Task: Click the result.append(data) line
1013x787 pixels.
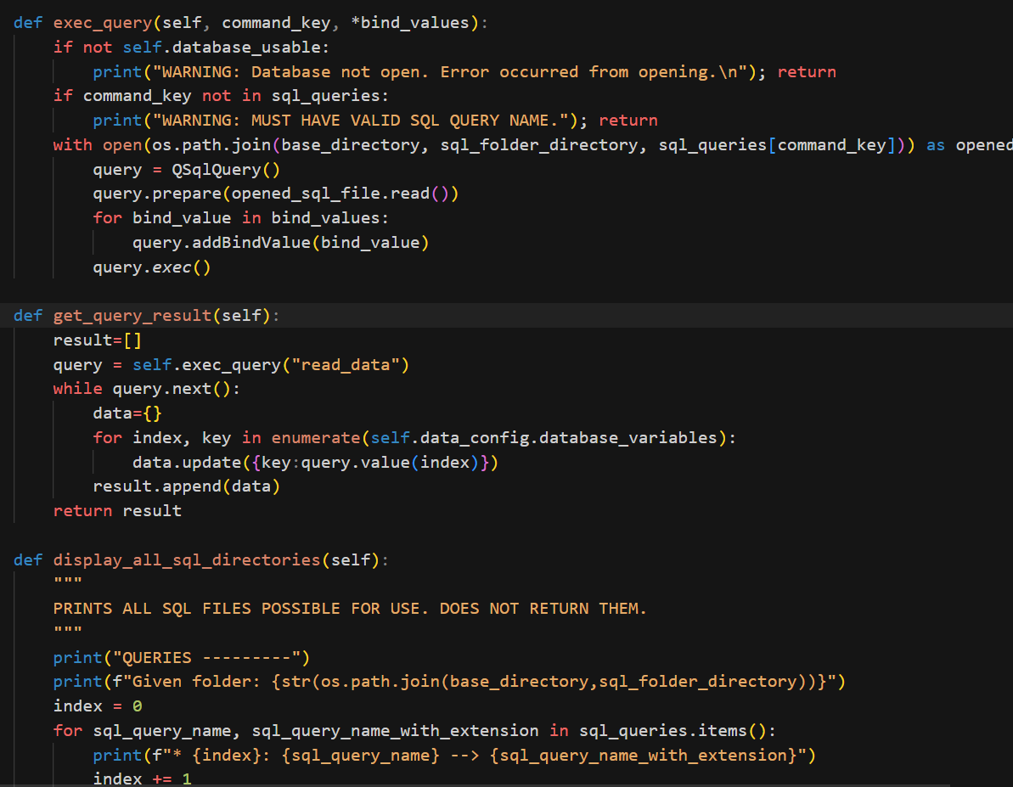Action: (x=186, y=486)
